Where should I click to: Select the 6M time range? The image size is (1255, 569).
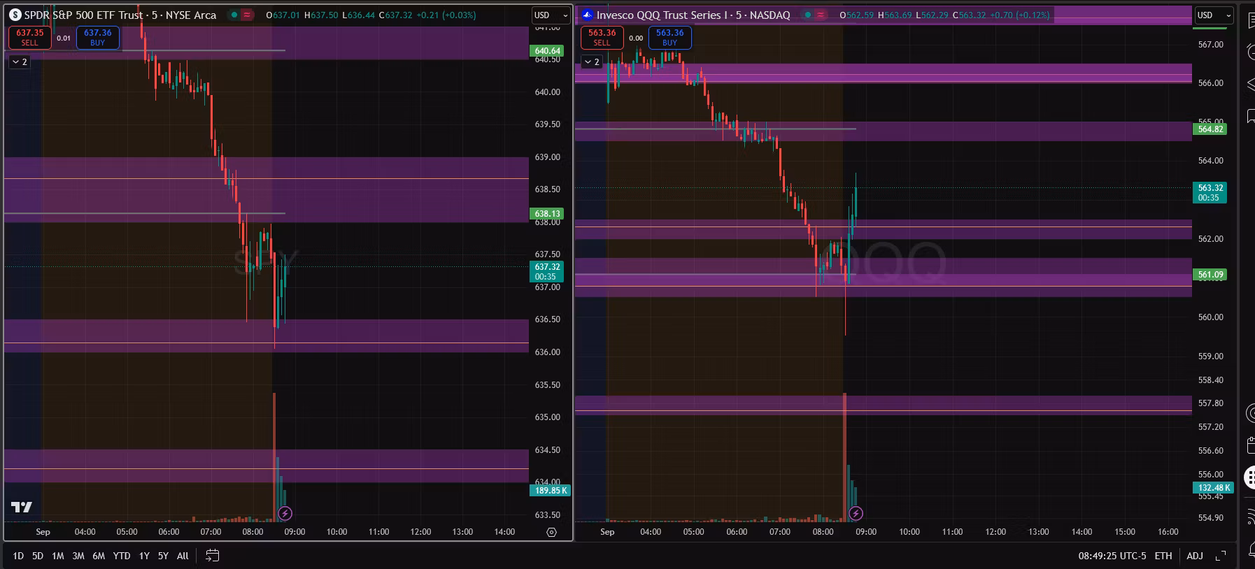[99, 556]
